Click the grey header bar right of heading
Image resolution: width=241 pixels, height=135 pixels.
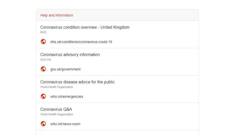click(x=135, y=15)
